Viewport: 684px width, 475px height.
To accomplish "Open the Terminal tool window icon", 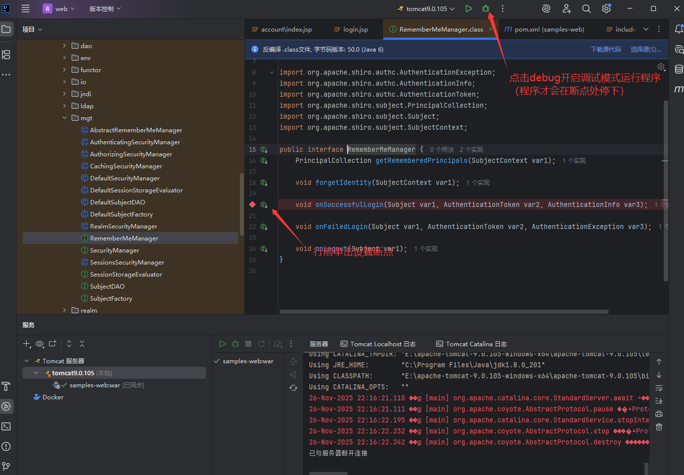I will [6, 426].
